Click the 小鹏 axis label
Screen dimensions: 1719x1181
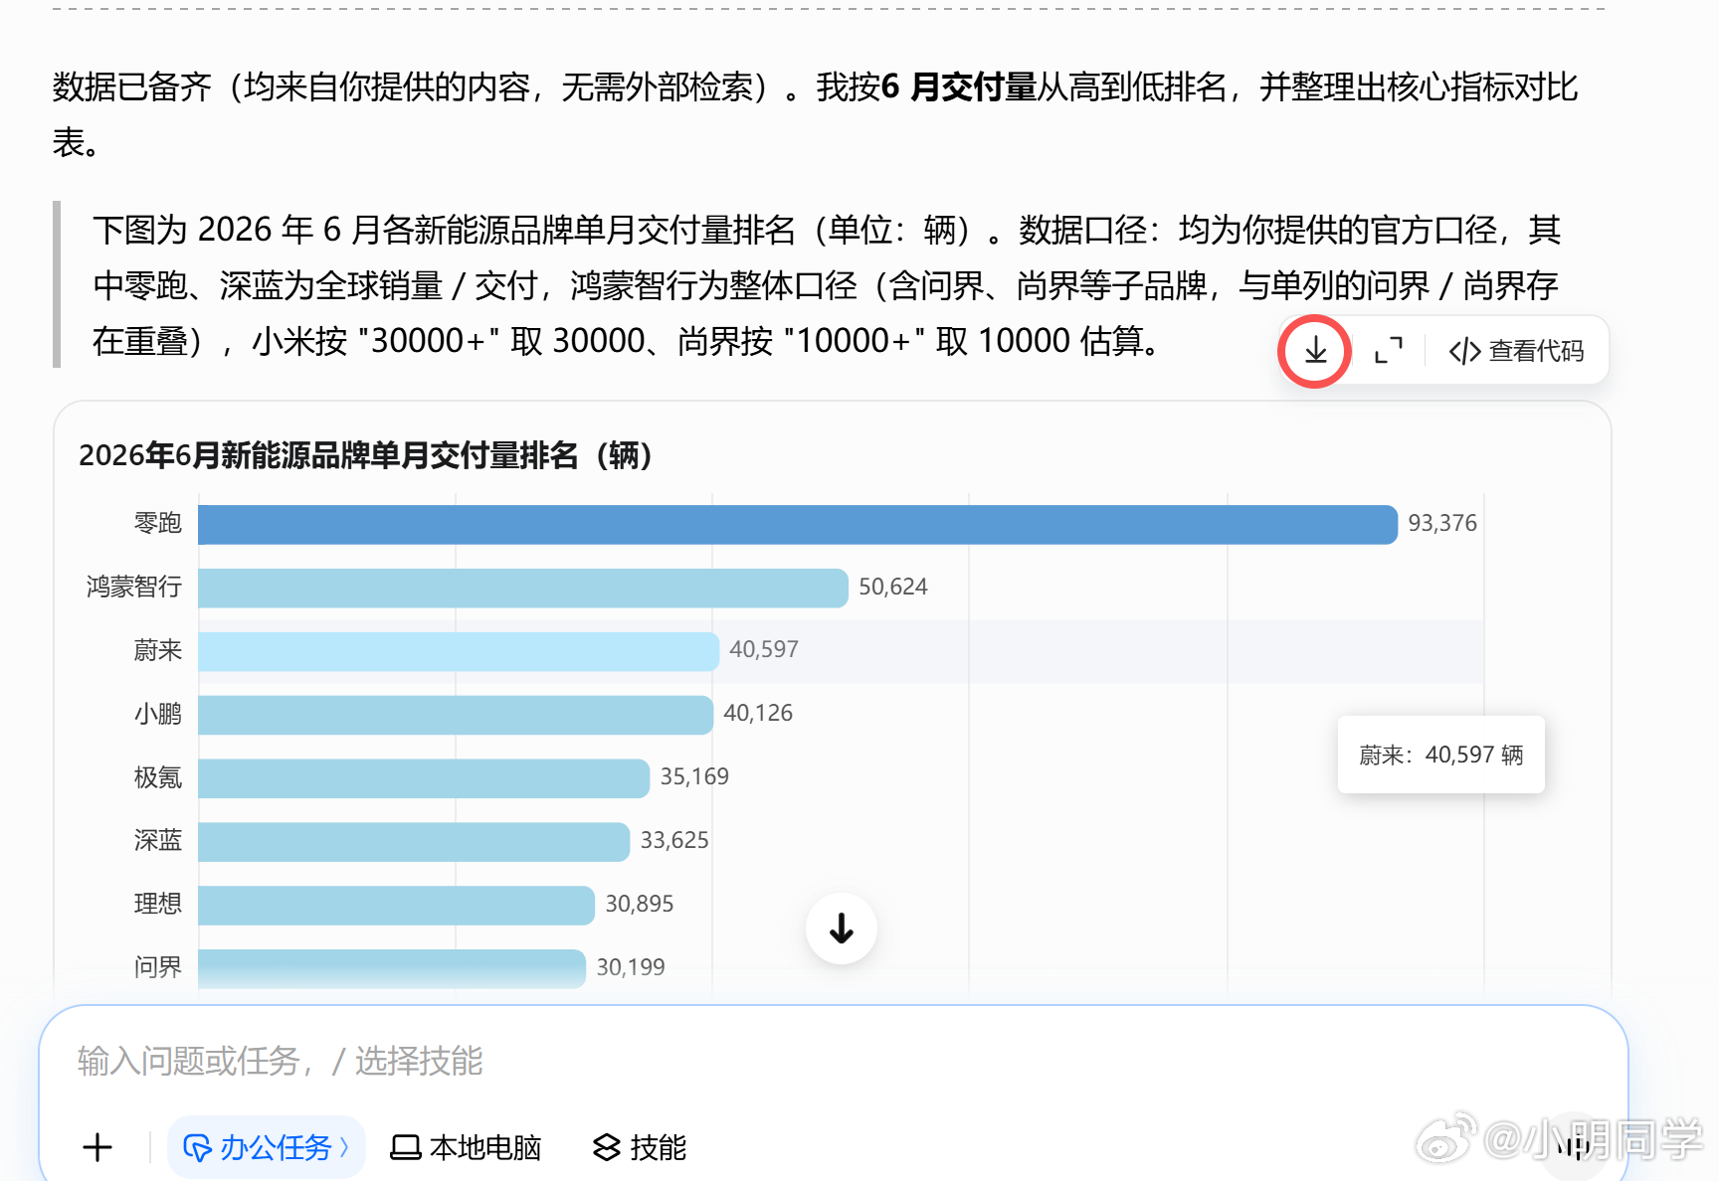pos(158,714)
